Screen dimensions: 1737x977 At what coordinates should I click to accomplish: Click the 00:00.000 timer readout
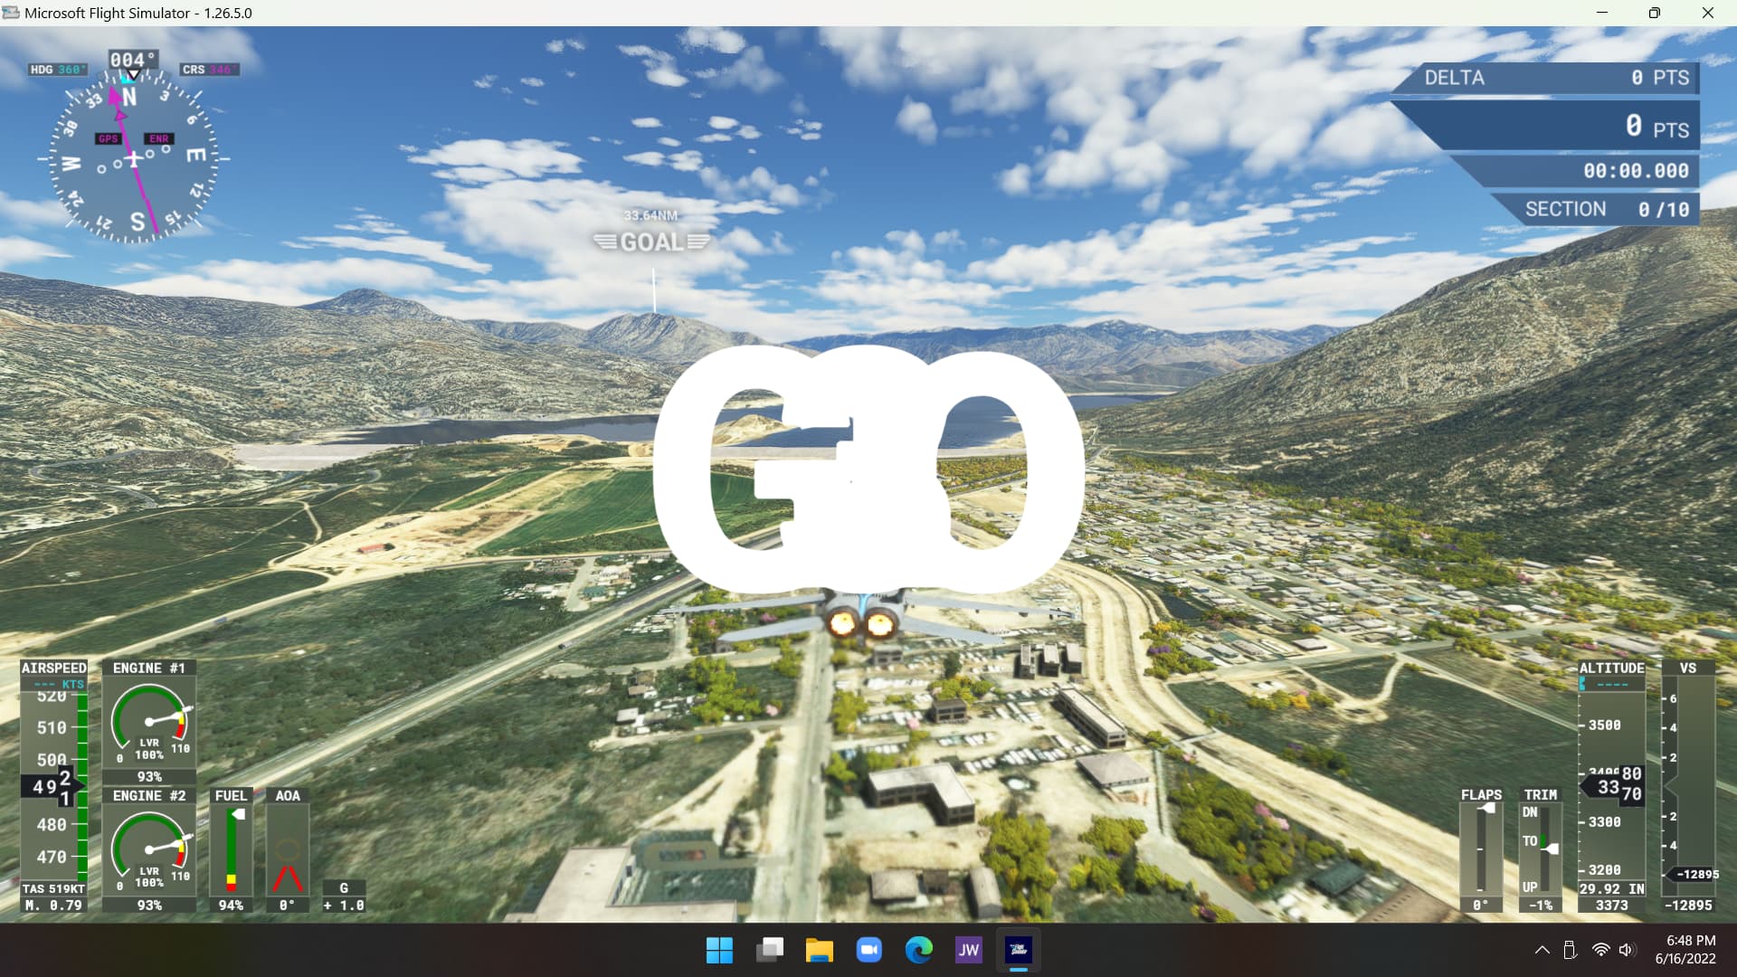pos(1636,171)
